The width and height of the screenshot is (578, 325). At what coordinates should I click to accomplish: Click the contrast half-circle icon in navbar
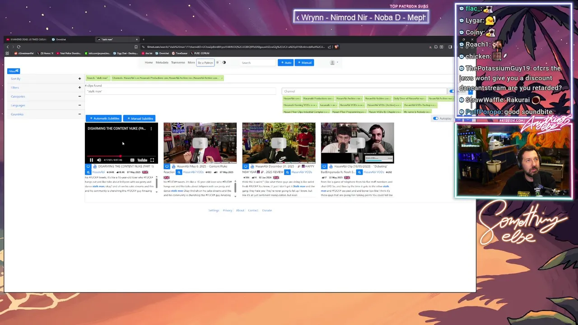(224, 63)
